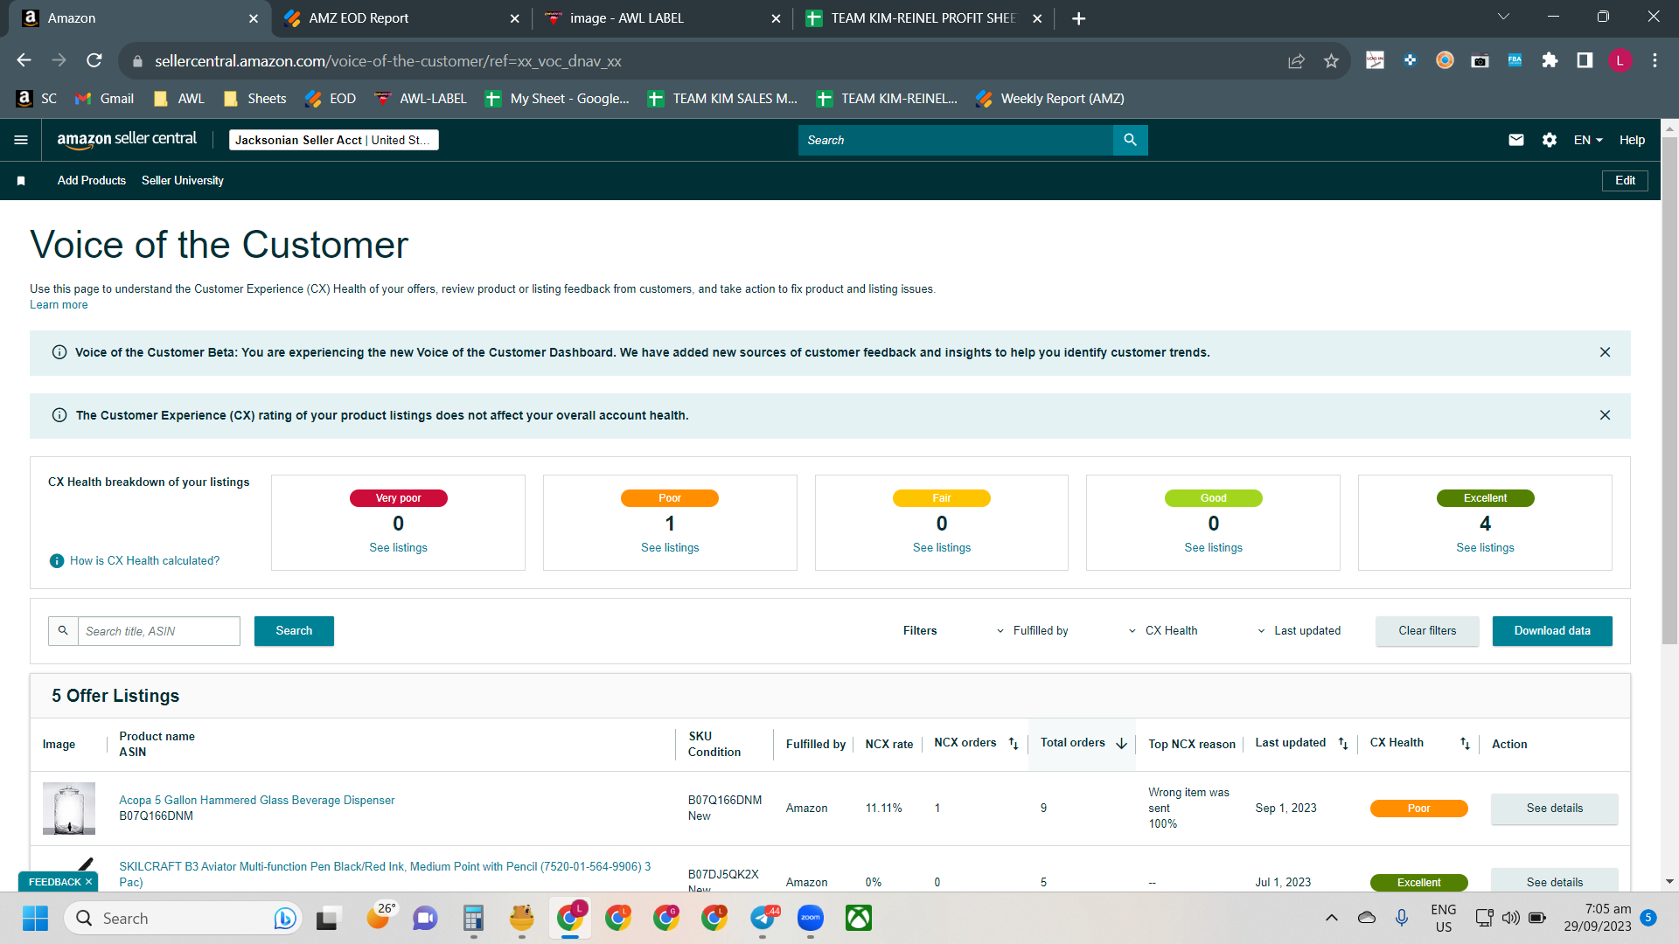Open the Last updated filter dropdown
1679x944 pixels.
1299,631
